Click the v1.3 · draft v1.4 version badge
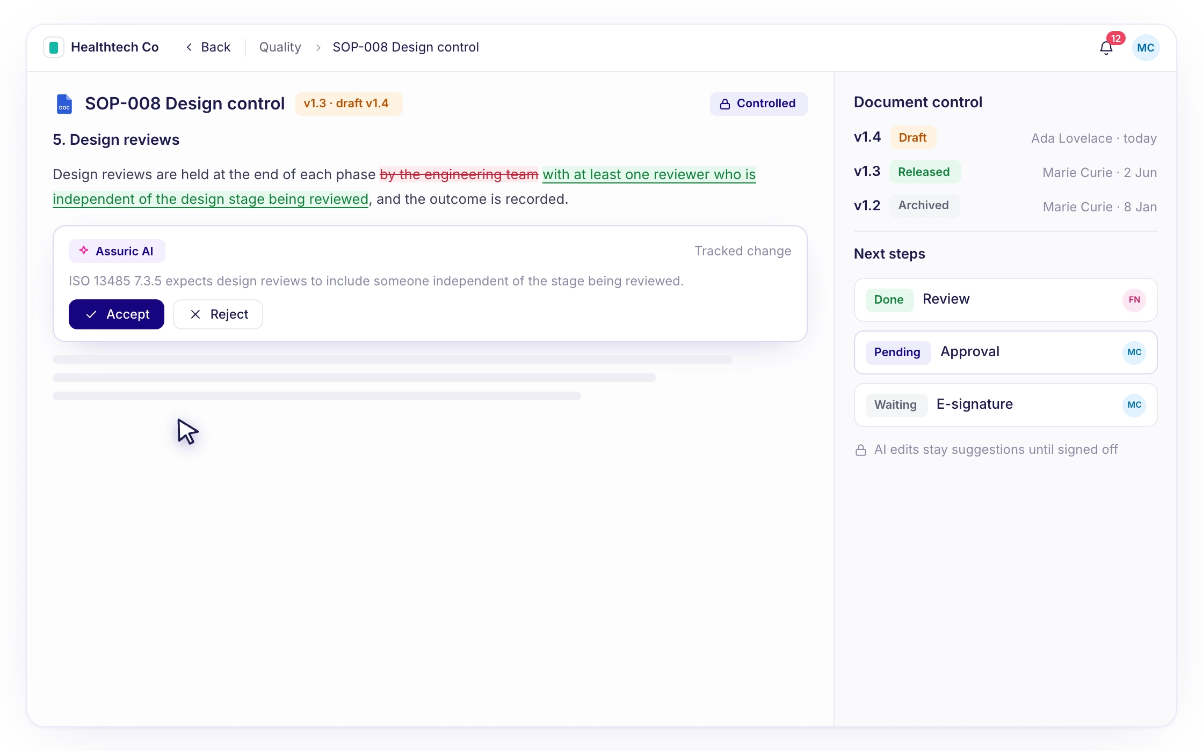Screen dimensions: 1203x751 [x=349, y=104]
